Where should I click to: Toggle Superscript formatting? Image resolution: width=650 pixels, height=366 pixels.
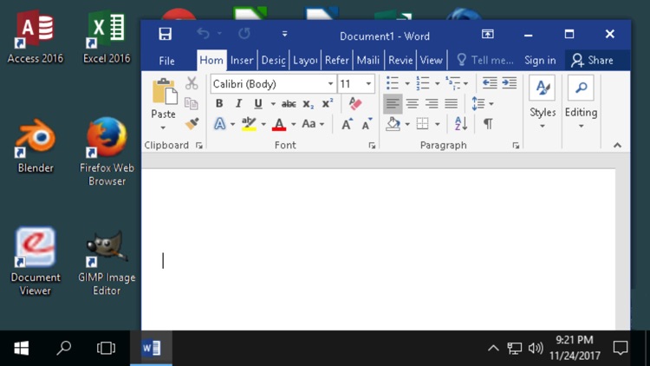point(328,103)
